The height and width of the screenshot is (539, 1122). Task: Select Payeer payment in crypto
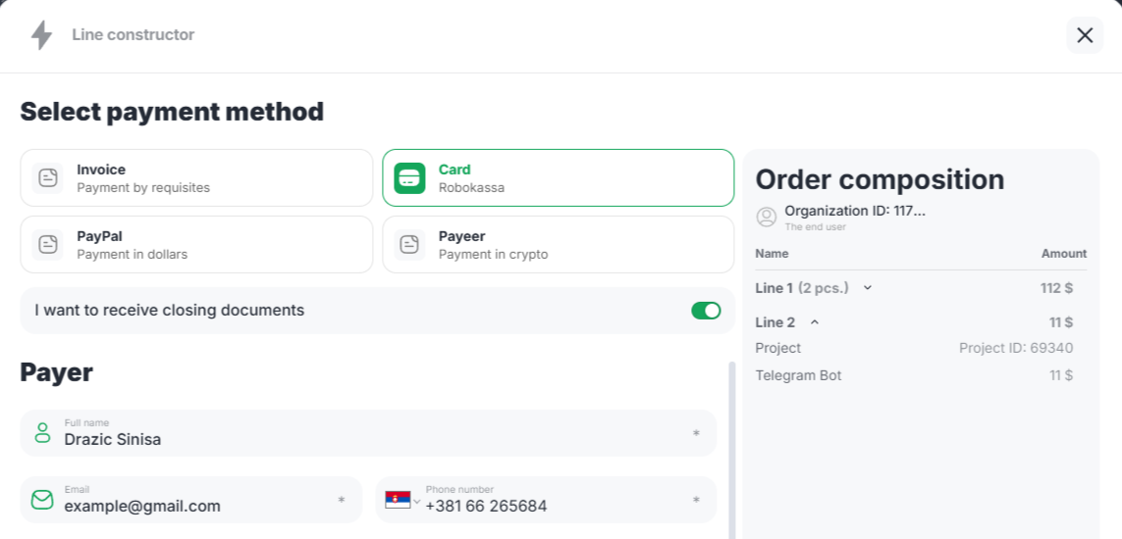point(558,244)
